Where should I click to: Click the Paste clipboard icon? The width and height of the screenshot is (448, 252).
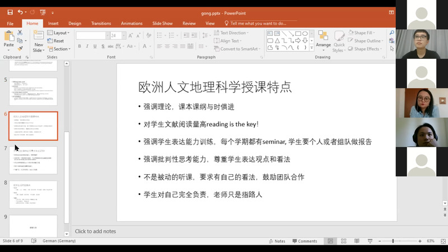click(9, 39)
